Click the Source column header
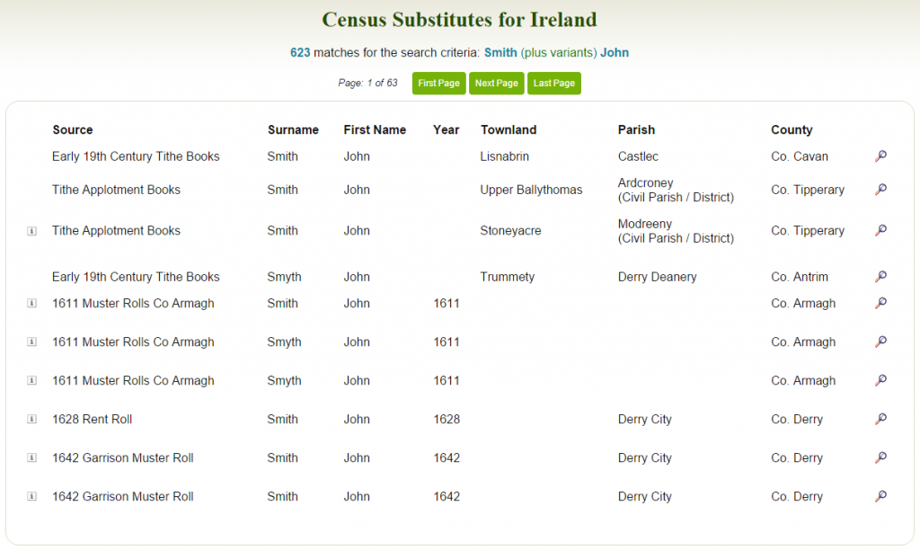This screenshot has width=920, height=550. pyautogui.click(x=73, y=130)
